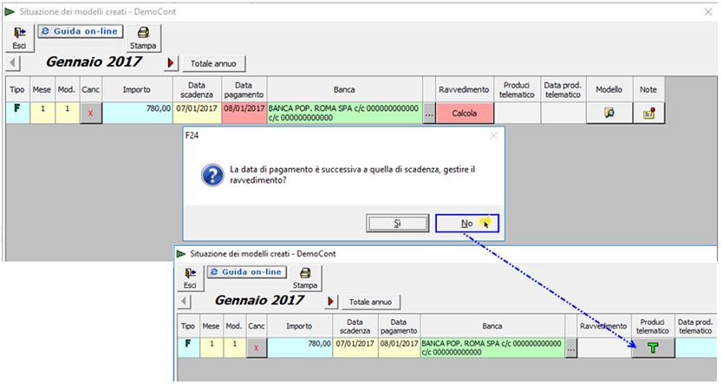Go to next month in lower window

tap(330, 302)
